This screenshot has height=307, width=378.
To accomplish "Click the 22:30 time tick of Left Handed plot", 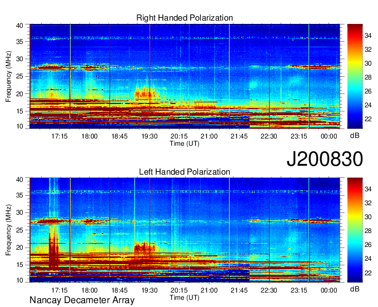I will pyautogui.click(x=269, y=290).
